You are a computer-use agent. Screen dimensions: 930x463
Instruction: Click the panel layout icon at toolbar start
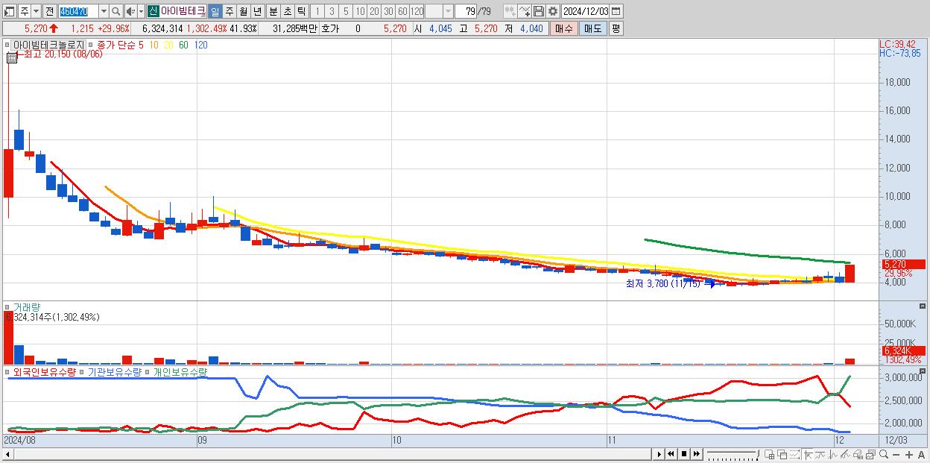(x=10, y=12)
